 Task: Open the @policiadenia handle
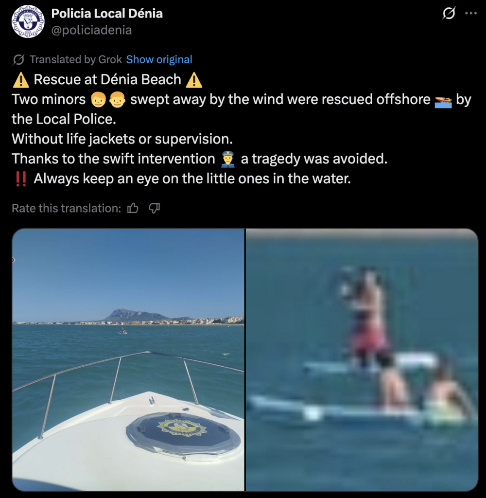(91, 30)
